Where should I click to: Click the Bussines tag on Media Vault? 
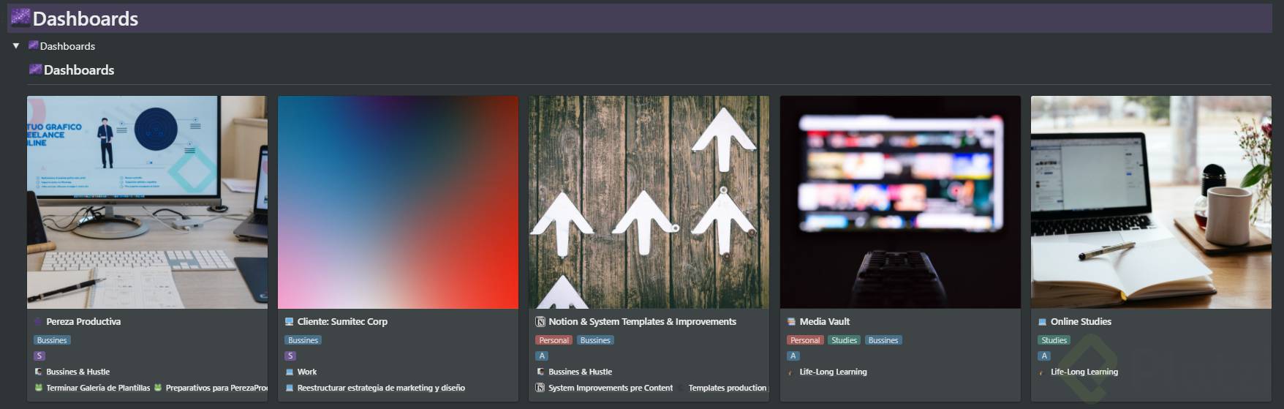[883, 340]
